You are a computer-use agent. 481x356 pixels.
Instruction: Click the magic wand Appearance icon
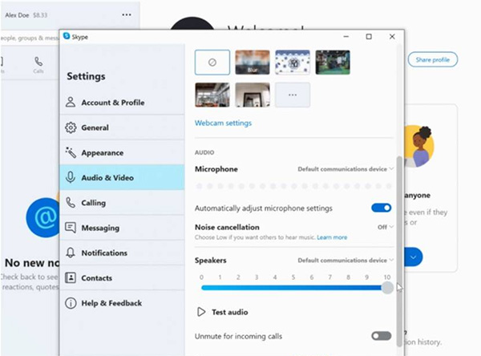click(x=71, y=152)
